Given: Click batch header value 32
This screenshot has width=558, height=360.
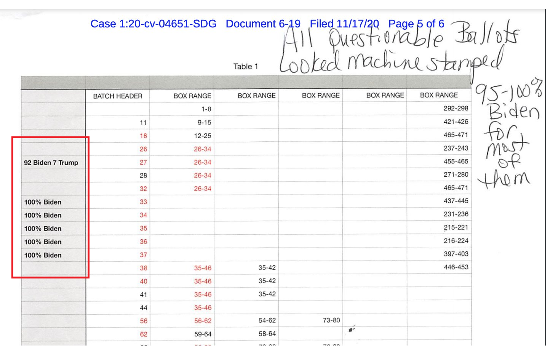Looking at the screenshot, I should click(x=143, y=189).
